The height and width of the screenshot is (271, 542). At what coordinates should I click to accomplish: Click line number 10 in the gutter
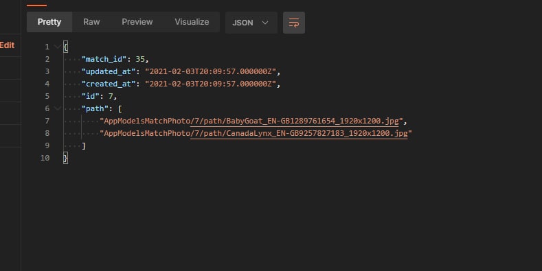point(45,158)
